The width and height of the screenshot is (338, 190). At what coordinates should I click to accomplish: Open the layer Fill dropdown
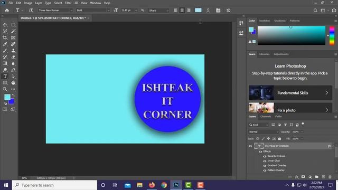pos(302,139)
